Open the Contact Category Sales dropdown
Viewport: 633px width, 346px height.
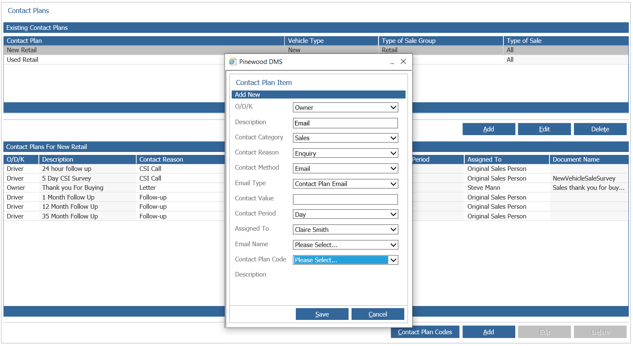(x=345, y=138)
